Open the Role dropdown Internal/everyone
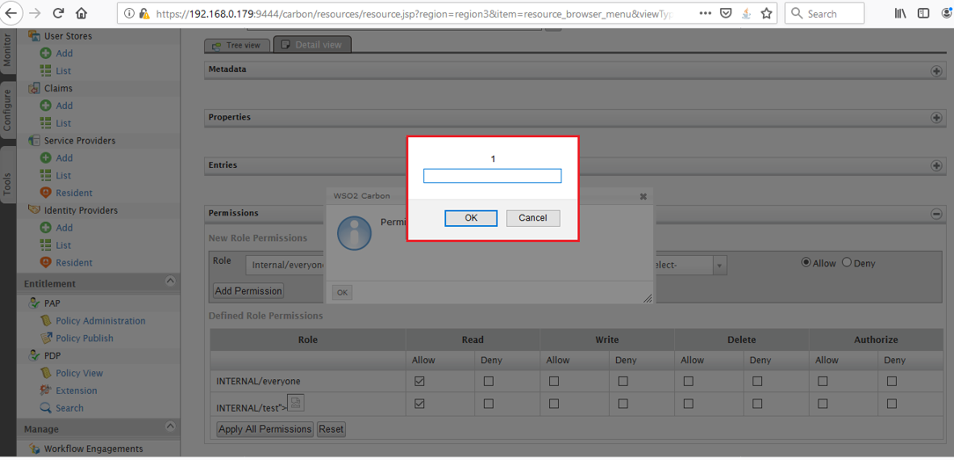The height and width of the screenshot is (460, 954). click(286, 265)
